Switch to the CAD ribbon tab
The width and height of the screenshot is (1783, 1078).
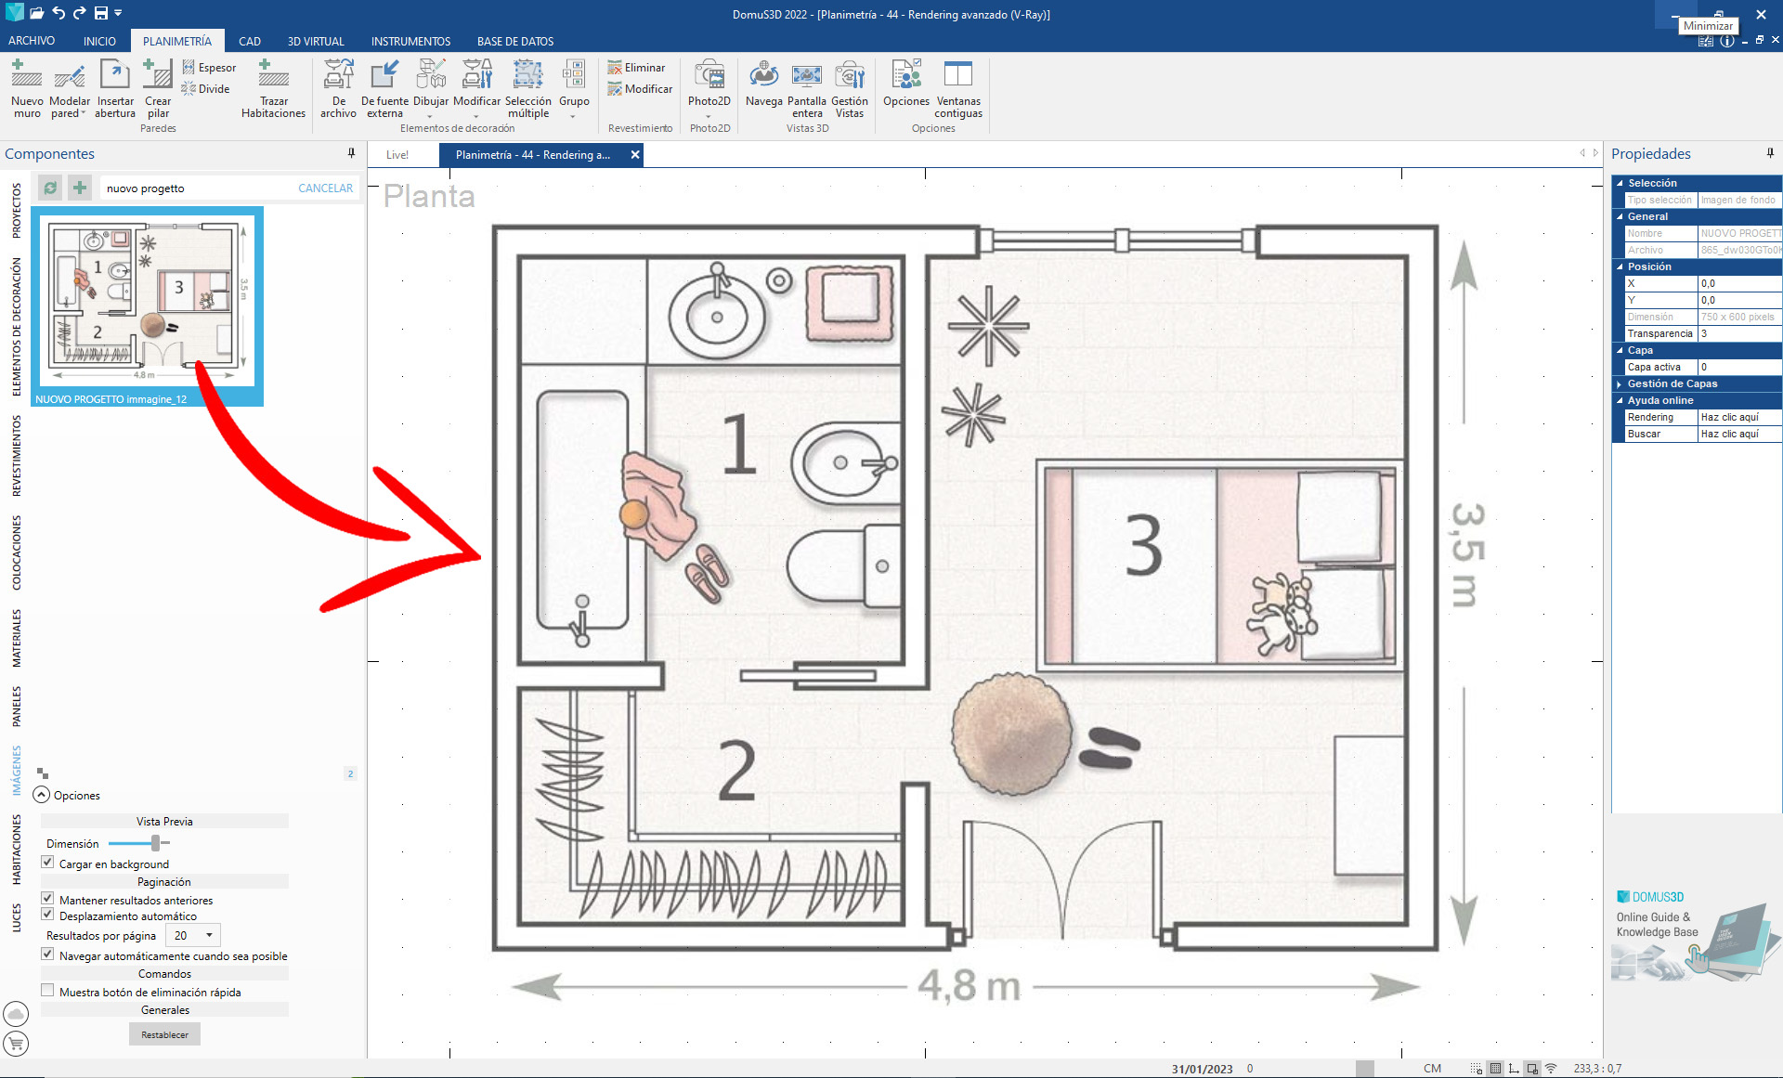click(x=249, y=41)
